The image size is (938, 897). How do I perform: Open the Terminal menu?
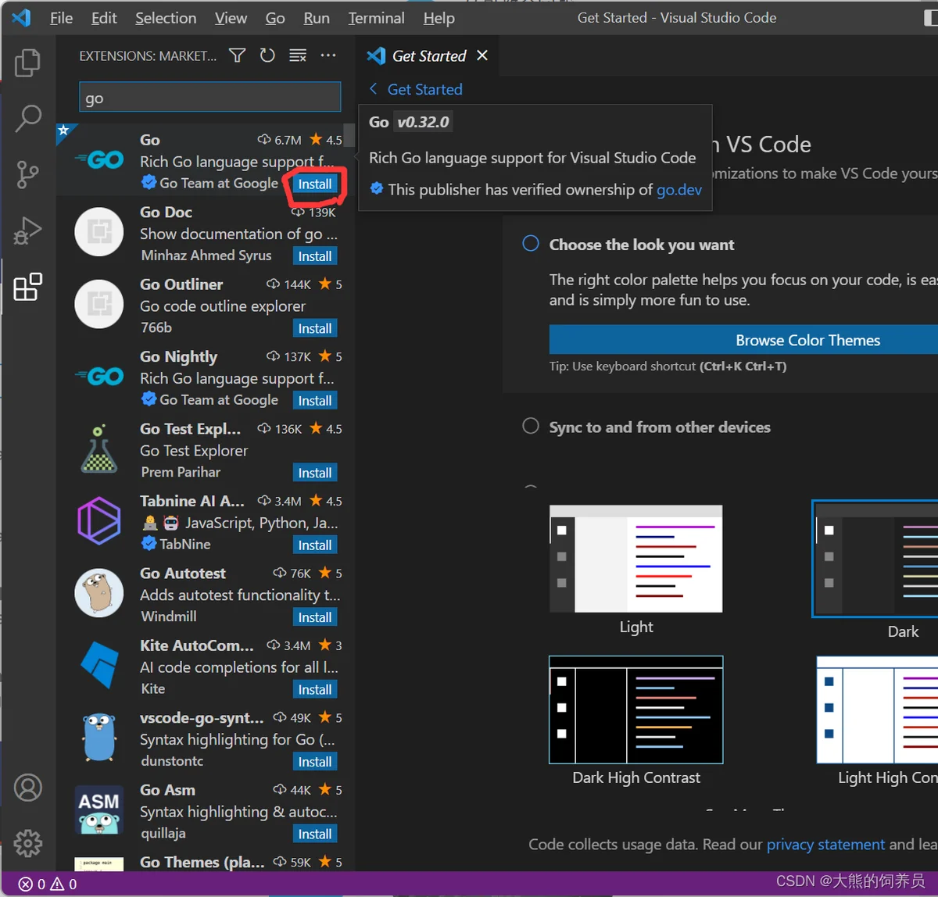coord(377,18)
